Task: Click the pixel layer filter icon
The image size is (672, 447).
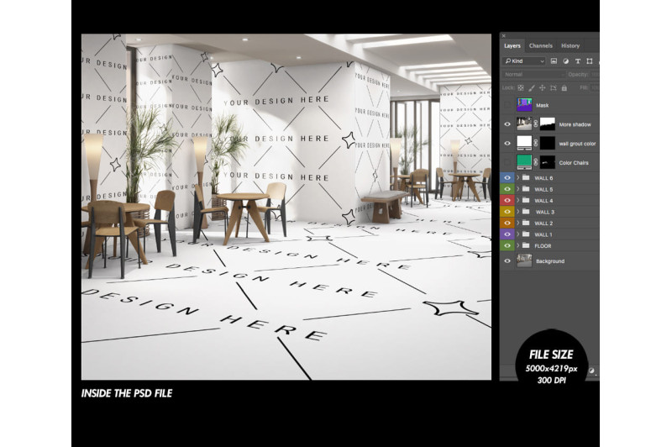Action: (x=555, y=61)
